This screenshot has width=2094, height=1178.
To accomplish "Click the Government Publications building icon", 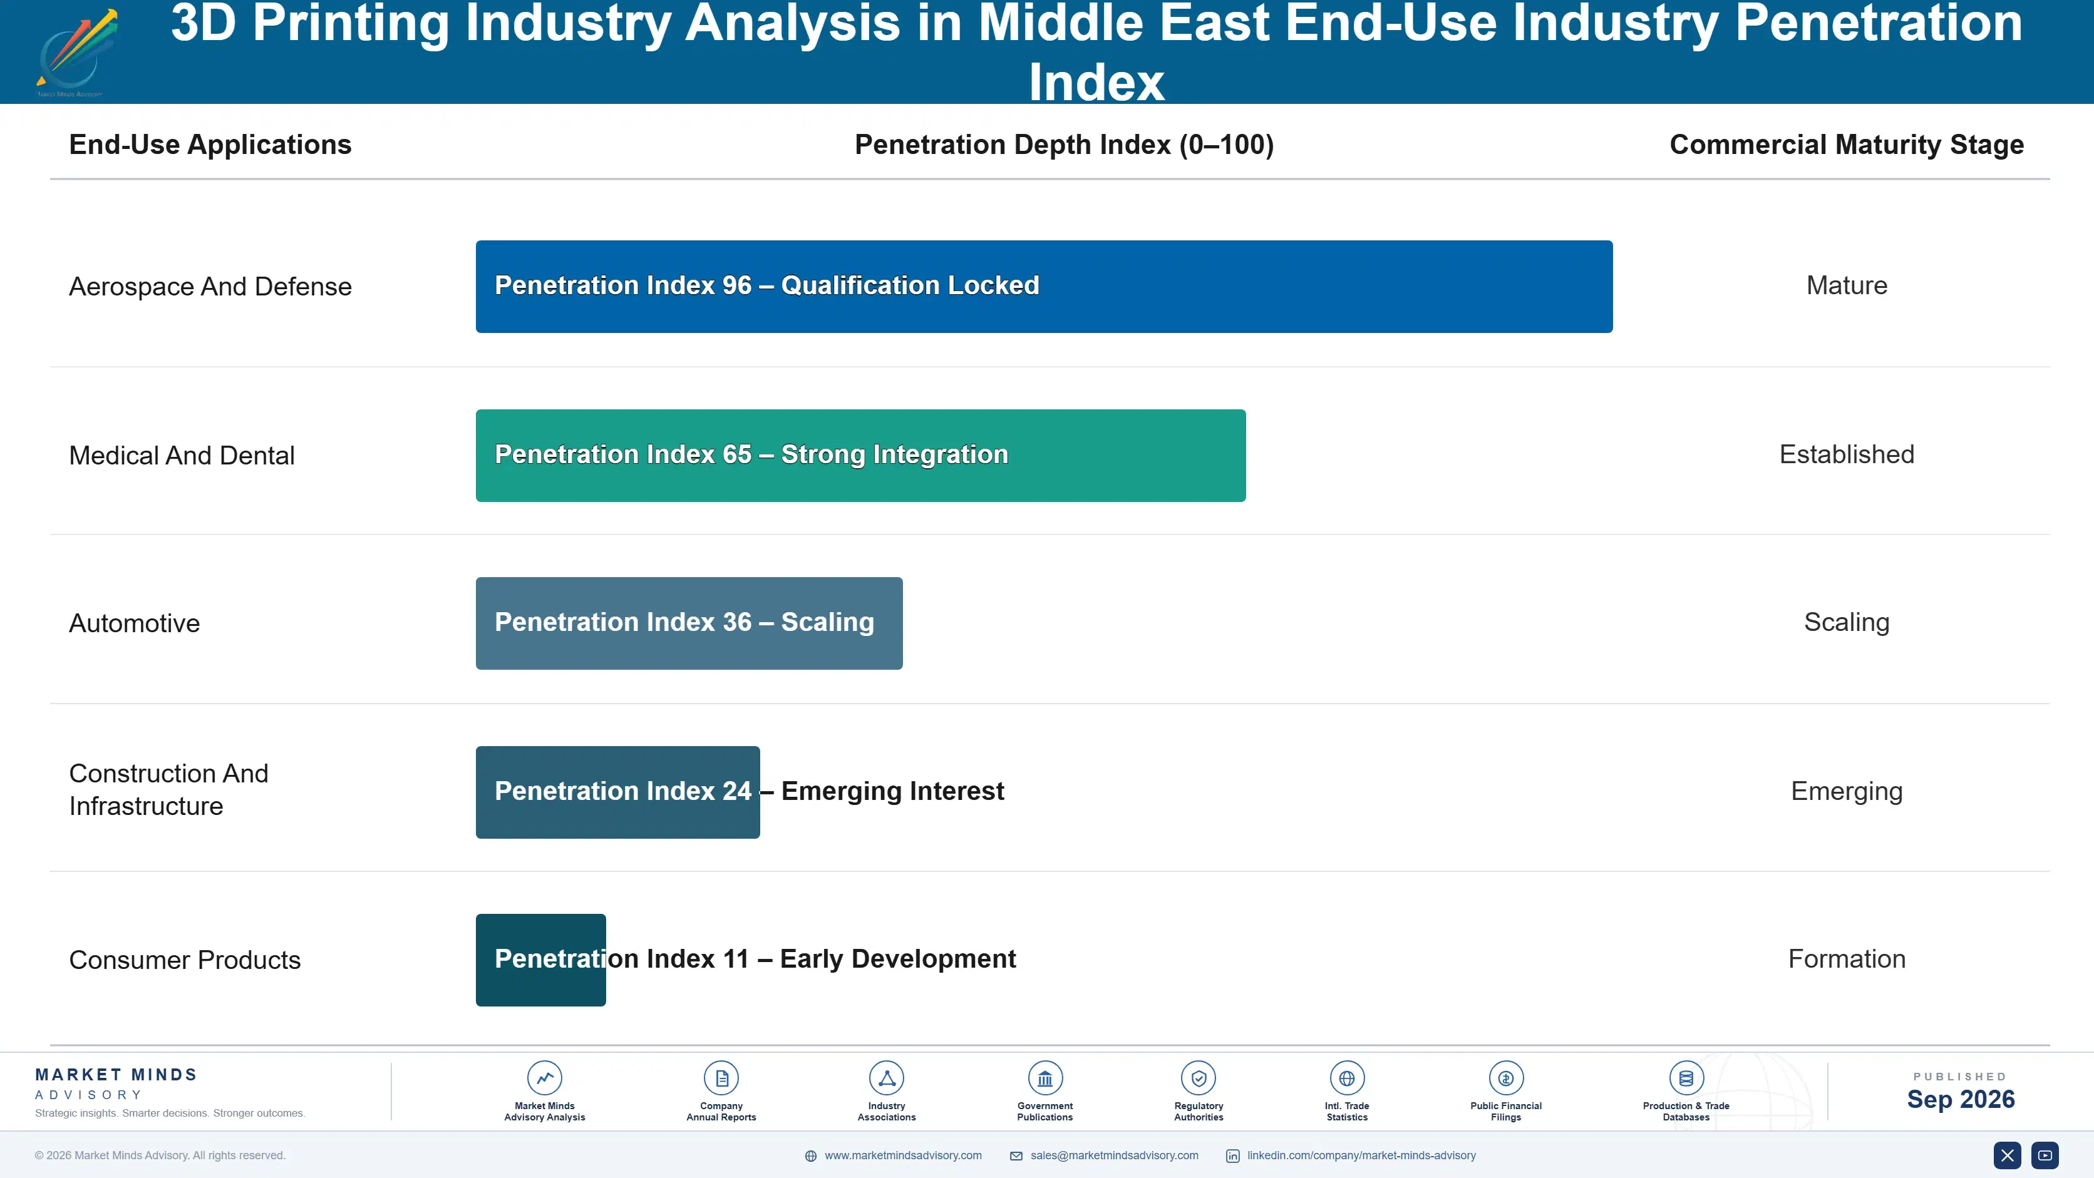I will 1044,1078.
